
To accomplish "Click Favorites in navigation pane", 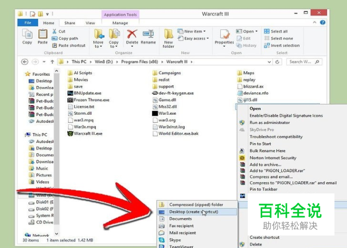I will 38,74.
